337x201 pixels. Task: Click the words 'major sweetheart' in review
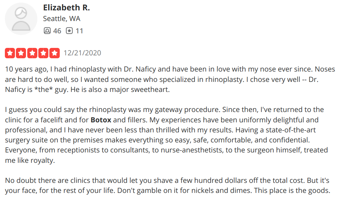click(x=140, y=89)
